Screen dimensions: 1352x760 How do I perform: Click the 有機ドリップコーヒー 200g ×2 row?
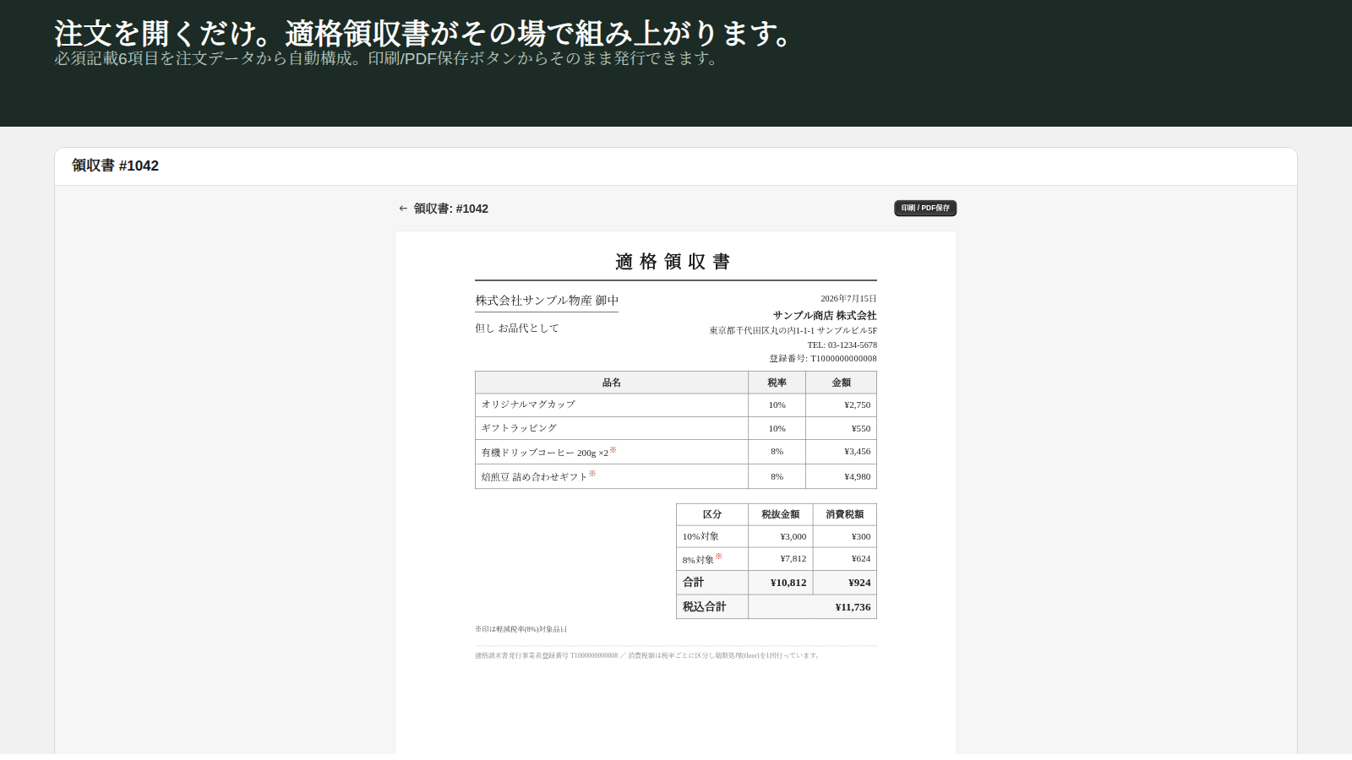click(x=676, y=452)
